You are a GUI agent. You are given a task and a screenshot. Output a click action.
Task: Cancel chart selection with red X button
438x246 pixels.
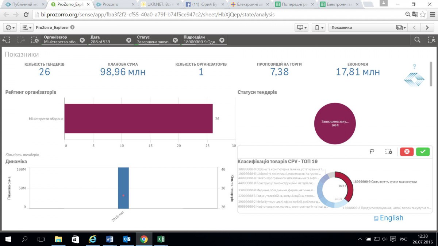point(407,152)
